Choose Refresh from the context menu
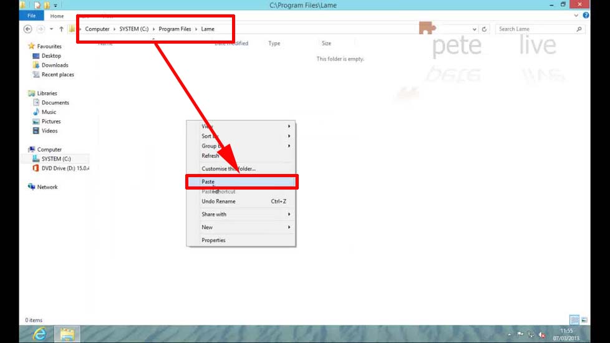The image size is (610, 343). pyautogui.click(x=241, y=155)
